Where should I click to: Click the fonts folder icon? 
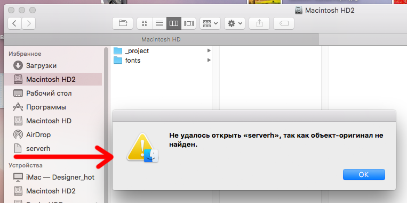[118, 60]
